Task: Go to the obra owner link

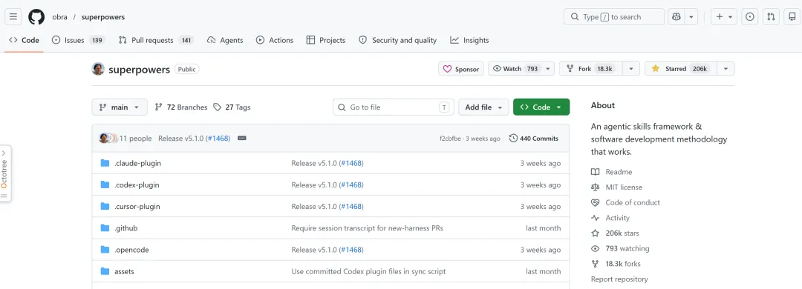Action: pos(60,17)
